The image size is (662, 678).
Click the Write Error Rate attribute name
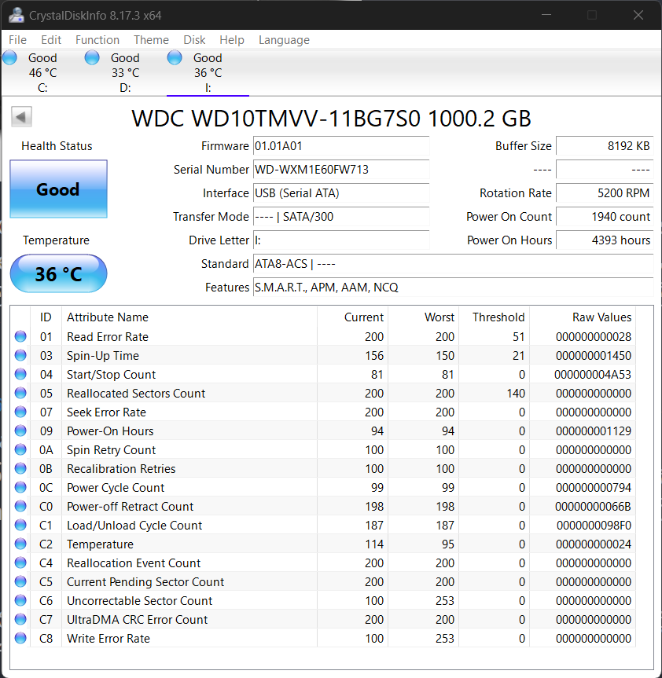coord(108,638)
